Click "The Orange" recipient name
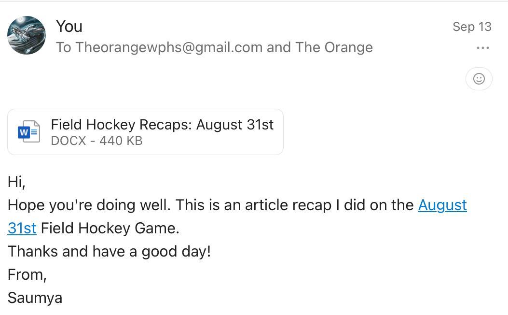 [x=334, y=47]
